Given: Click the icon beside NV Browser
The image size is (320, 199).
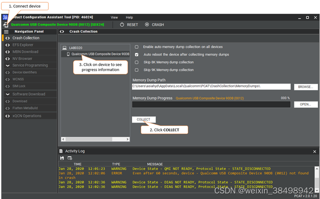Looking at the screenshot, I should click(8, 59).
